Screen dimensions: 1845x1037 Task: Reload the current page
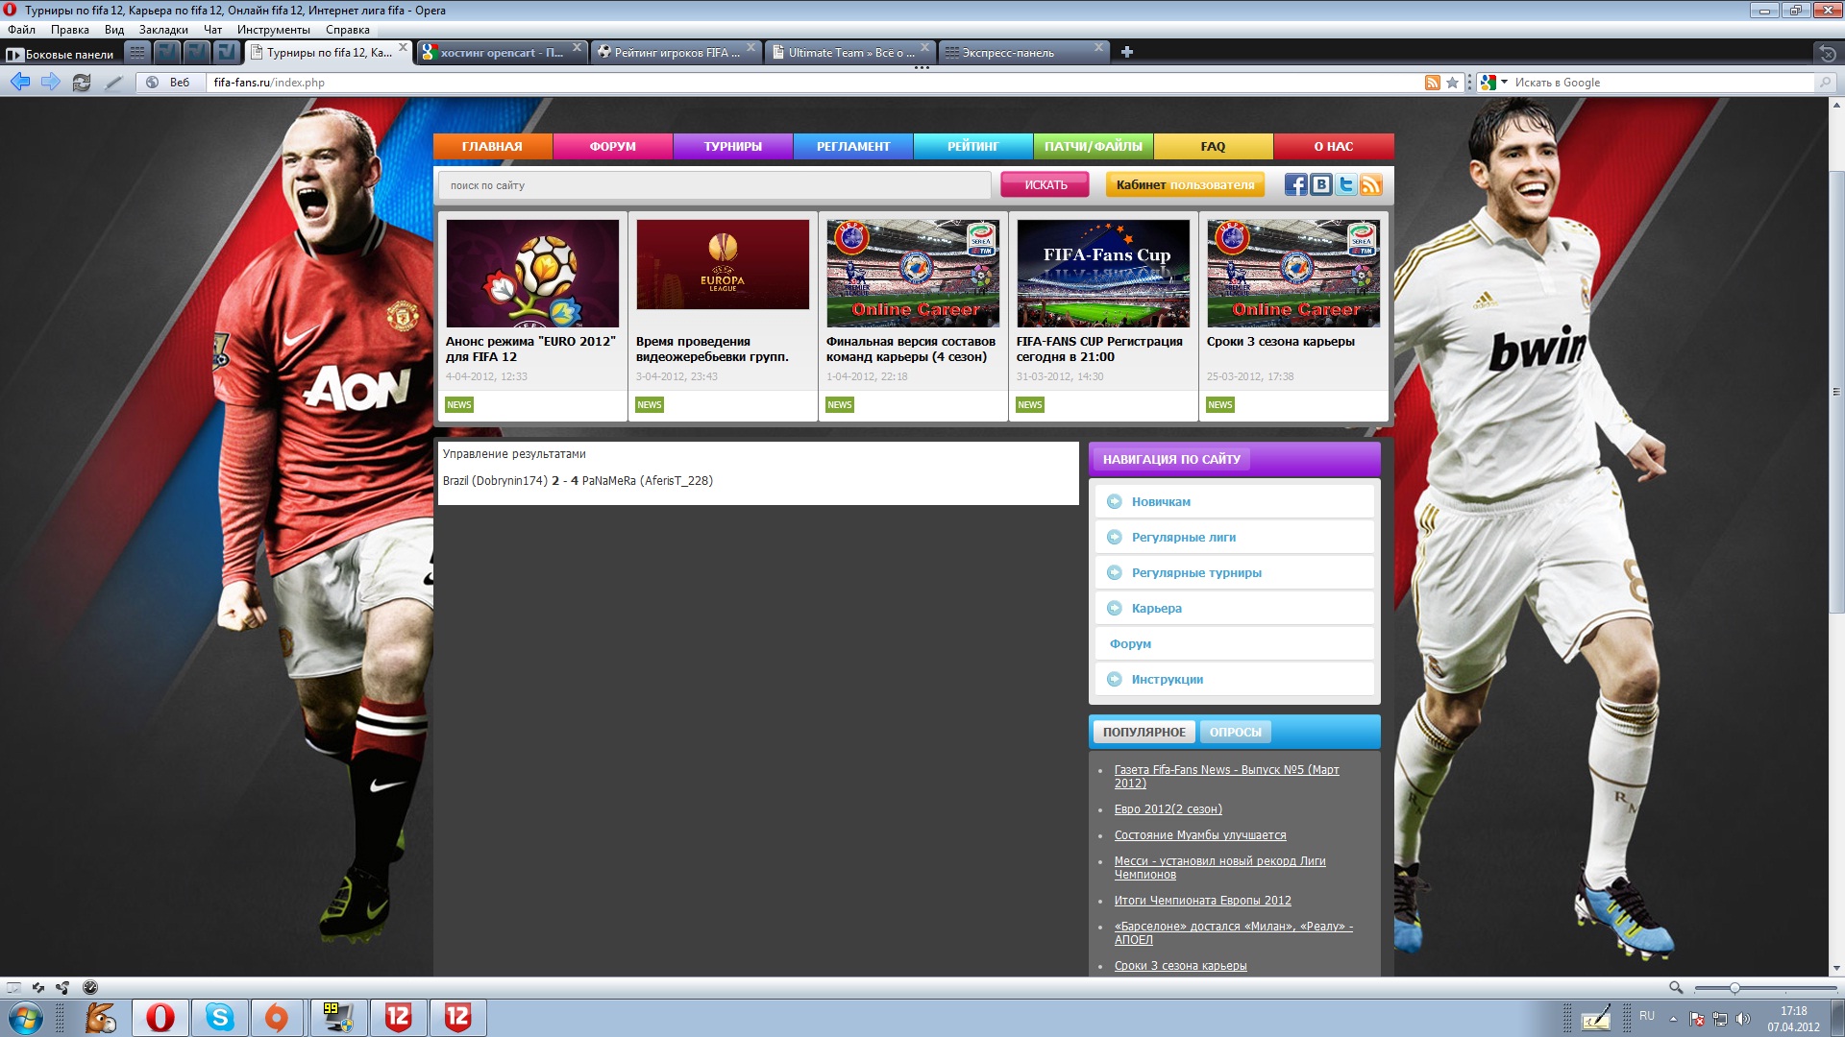82,83
